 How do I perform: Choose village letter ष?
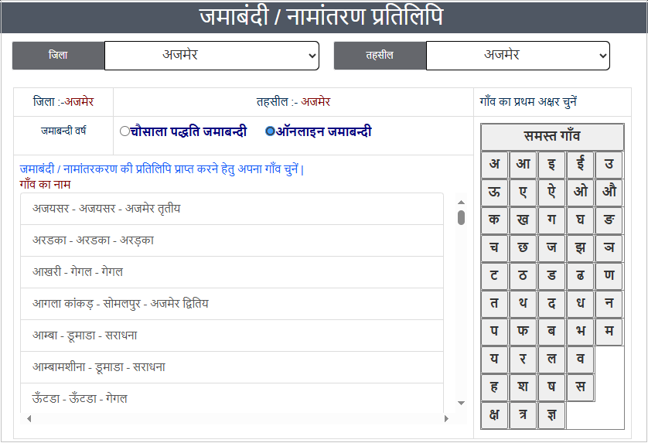pyautogui.click(x=551, y=387)
